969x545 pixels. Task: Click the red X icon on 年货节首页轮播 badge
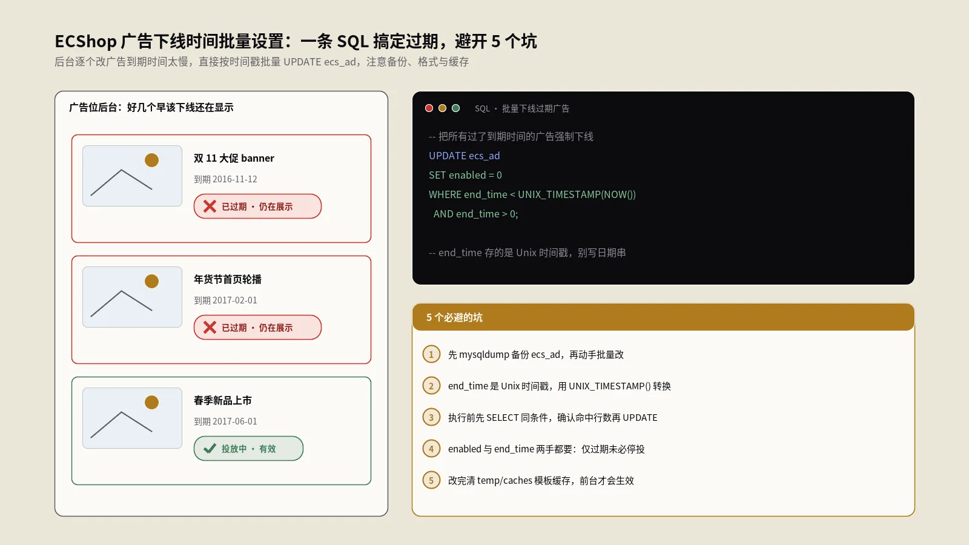click(210, 328)
